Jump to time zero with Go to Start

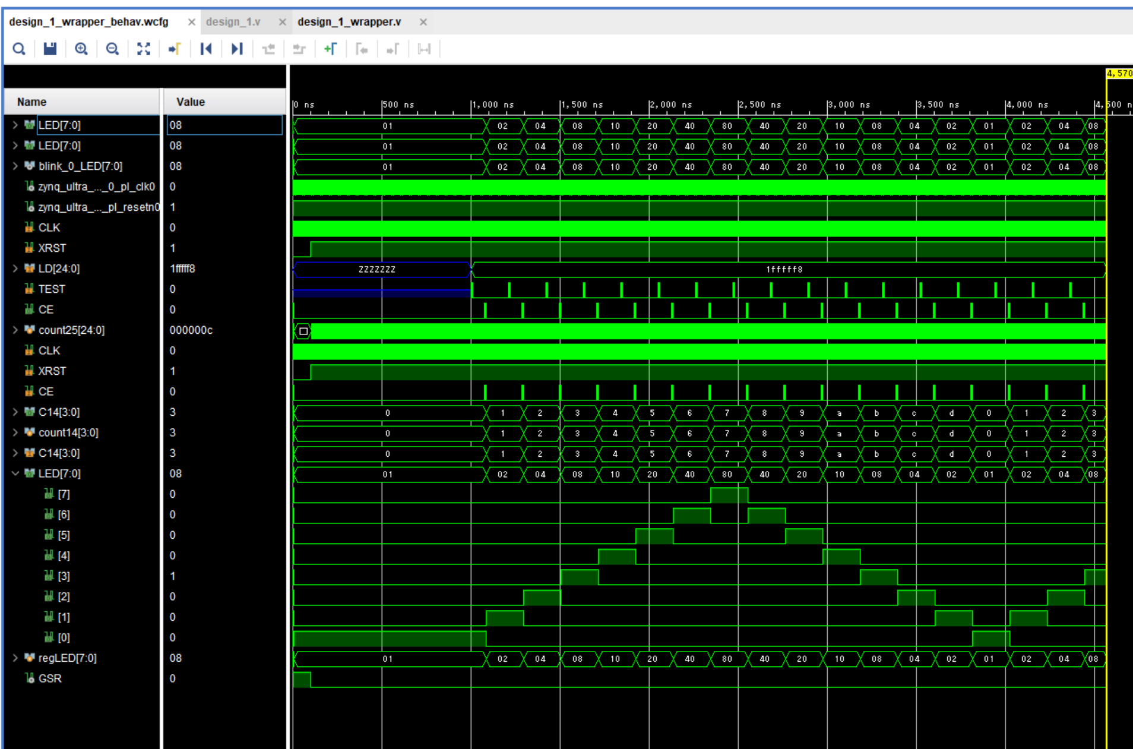coord(205,49)
